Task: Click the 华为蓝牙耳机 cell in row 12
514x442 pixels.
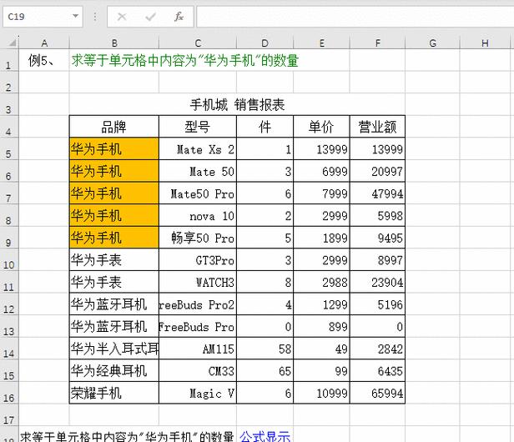Action: coord(114,304)
